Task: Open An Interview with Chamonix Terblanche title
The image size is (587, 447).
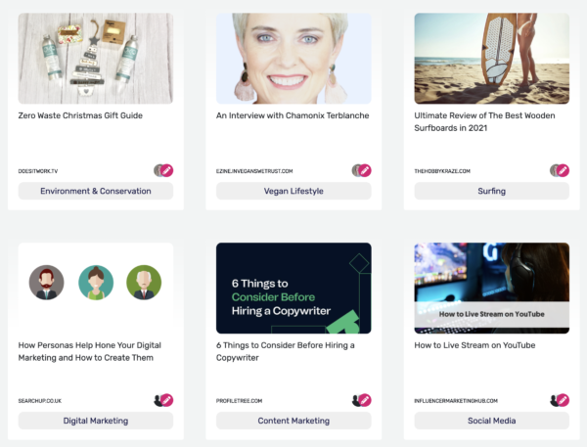Action: coord(293,115)
